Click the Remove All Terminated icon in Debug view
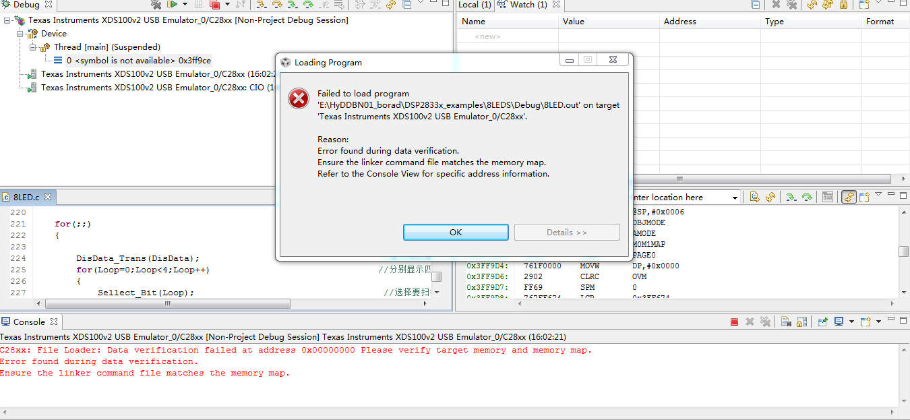 (156, 4)
